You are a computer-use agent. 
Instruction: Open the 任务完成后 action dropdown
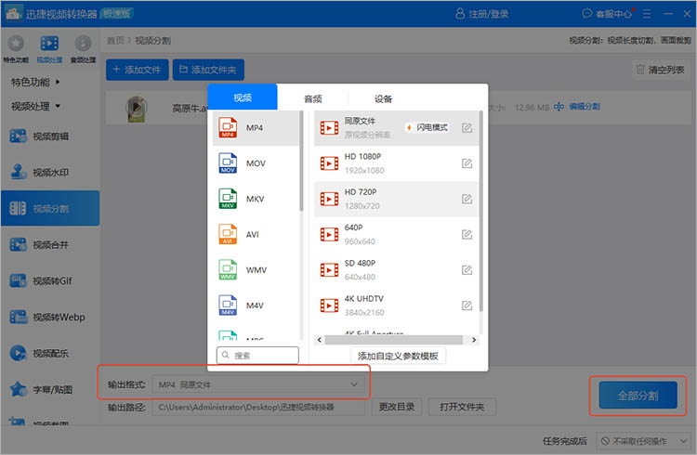click(644, 441)
